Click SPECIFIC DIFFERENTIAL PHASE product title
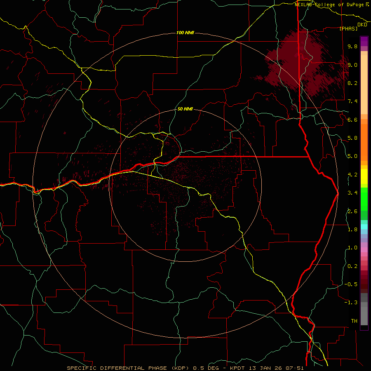This screenshot has width=371, height=371. click(x=118, y=368)
